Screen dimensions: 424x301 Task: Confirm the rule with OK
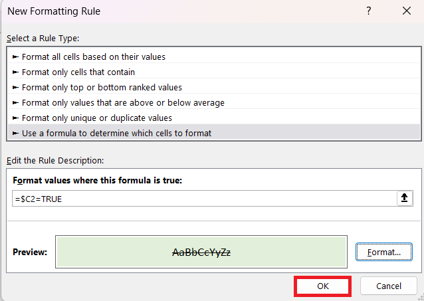pos(322,286)
